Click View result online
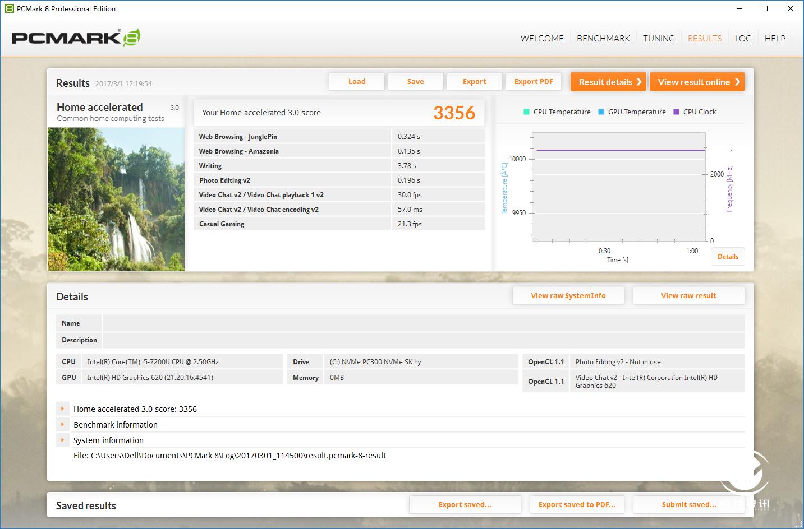Screen dimensions: 804x529 coord(697,81)
